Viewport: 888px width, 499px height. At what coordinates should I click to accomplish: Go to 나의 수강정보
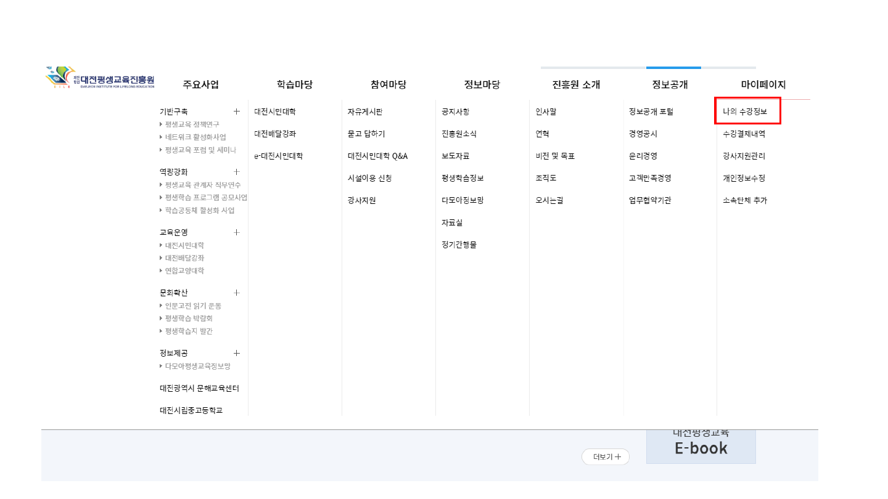point(745,112)
